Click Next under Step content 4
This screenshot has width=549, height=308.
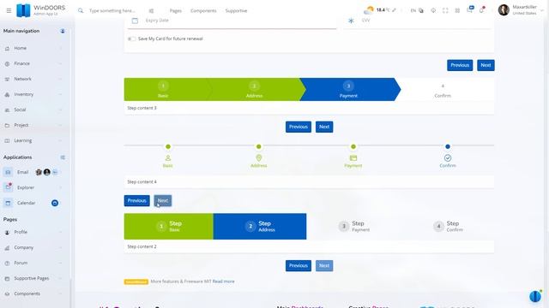(x=163, y=201)
